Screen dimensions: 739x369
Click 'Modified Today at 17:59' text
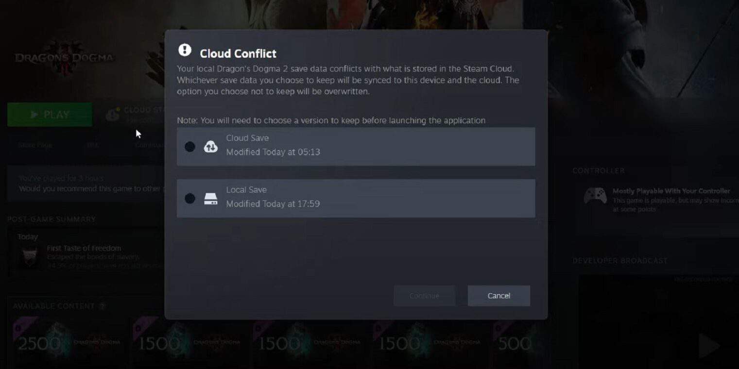[x=273, y=204]
